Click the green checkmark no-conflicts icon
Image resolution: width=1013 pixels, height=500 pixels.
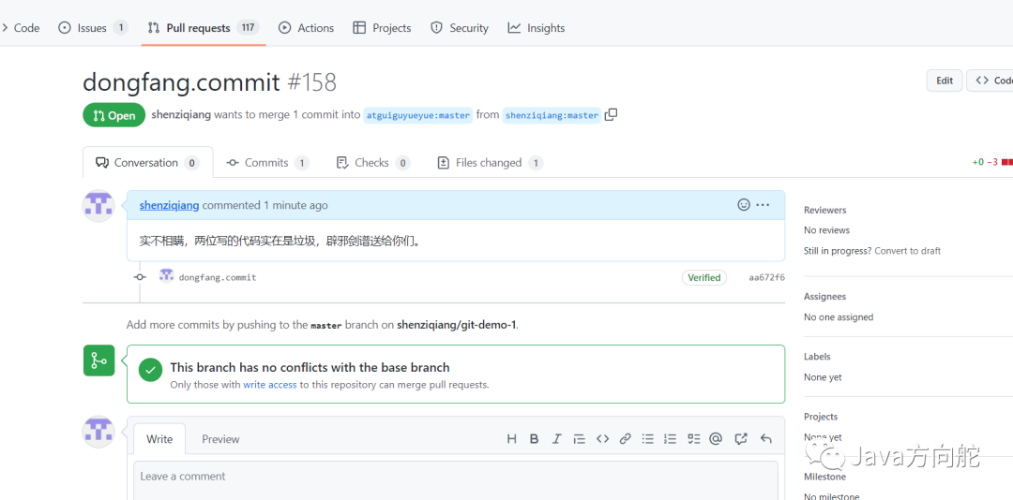150,370
